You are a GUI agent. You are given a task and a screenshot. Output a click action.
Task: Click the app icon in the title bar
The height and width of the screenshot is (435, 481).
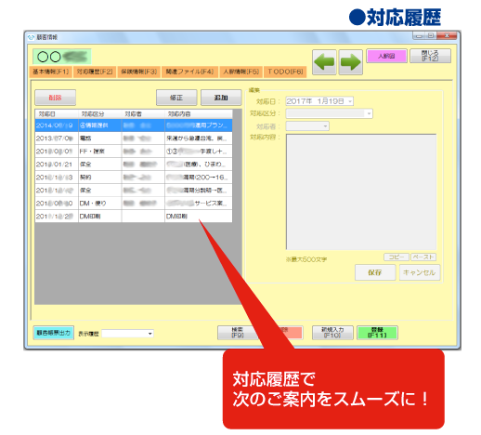(x=31, y=37)
